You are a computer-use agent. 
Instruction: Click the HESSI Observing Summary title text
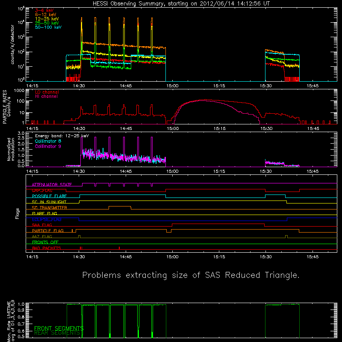[181, 4]
